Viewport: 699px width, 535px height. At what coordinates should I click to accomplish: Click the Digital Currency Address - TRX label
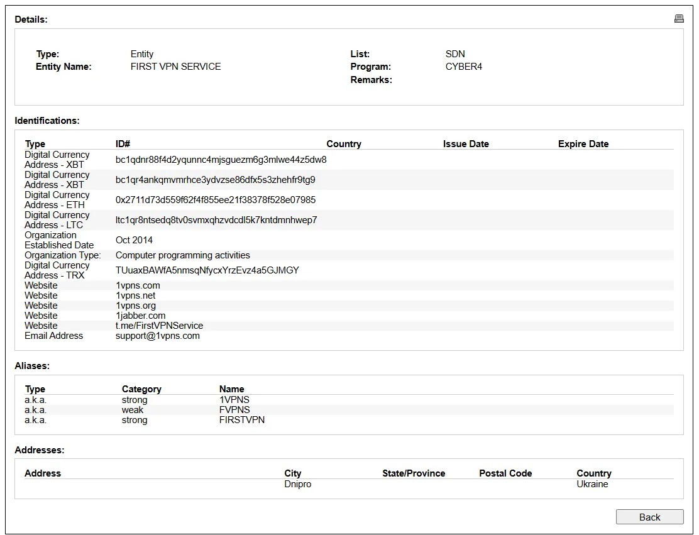click(x=57, y=270)
